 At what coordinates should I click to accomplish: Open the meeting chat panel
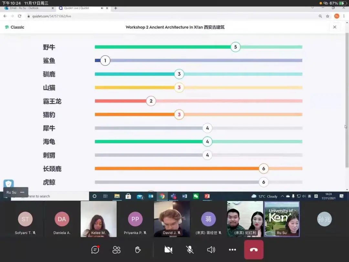(95, 249)
